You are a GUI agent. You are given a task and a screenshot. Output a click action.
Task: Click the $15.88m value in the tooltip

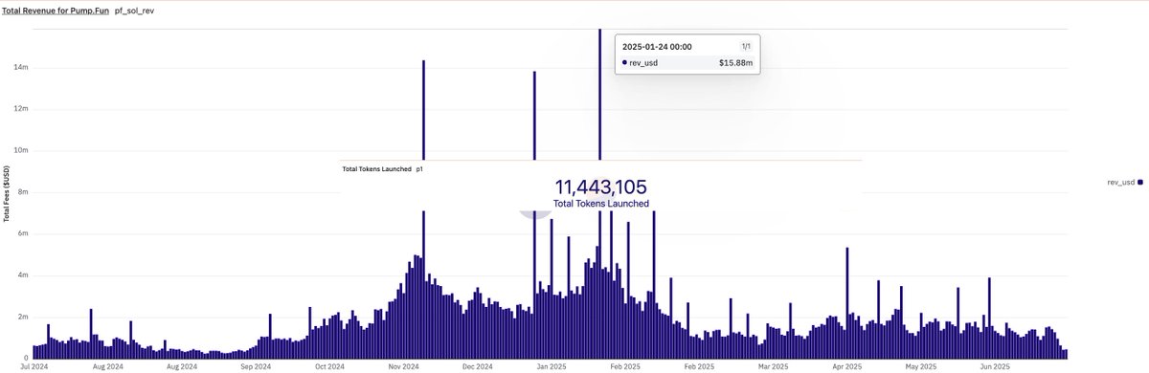(x=734, y=63)
